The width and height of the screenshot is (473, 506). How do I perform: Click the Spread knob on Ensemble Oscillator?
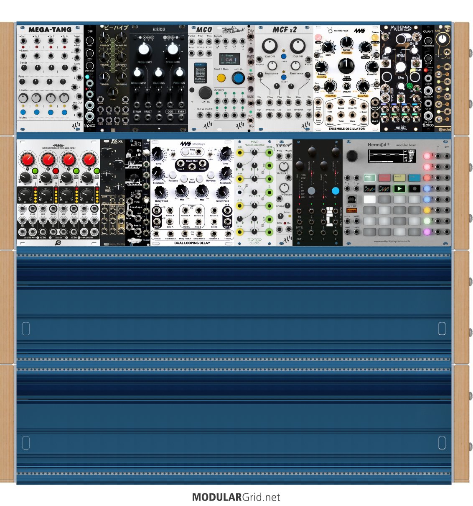346,43
